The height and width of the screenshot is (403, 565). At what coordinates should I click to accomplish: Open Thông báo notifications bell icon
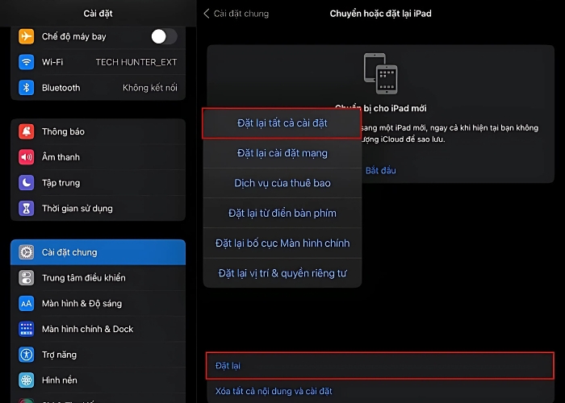pos(27,131)
